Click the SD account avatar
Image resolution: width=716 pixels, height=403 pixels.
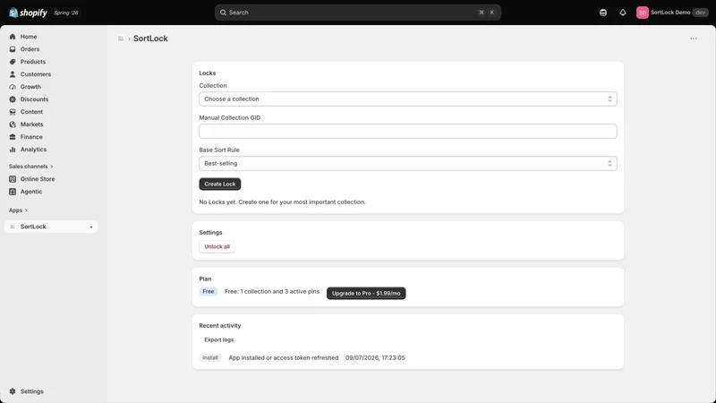(x=642, y=13)
